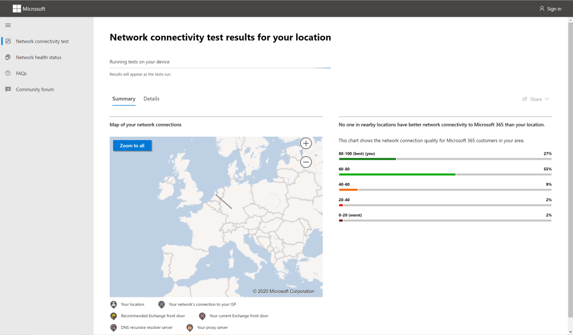The height and width of the screenshot is (335, 573).
Task: Click the 40-60 orange quality bar
Action: point(348,189)
